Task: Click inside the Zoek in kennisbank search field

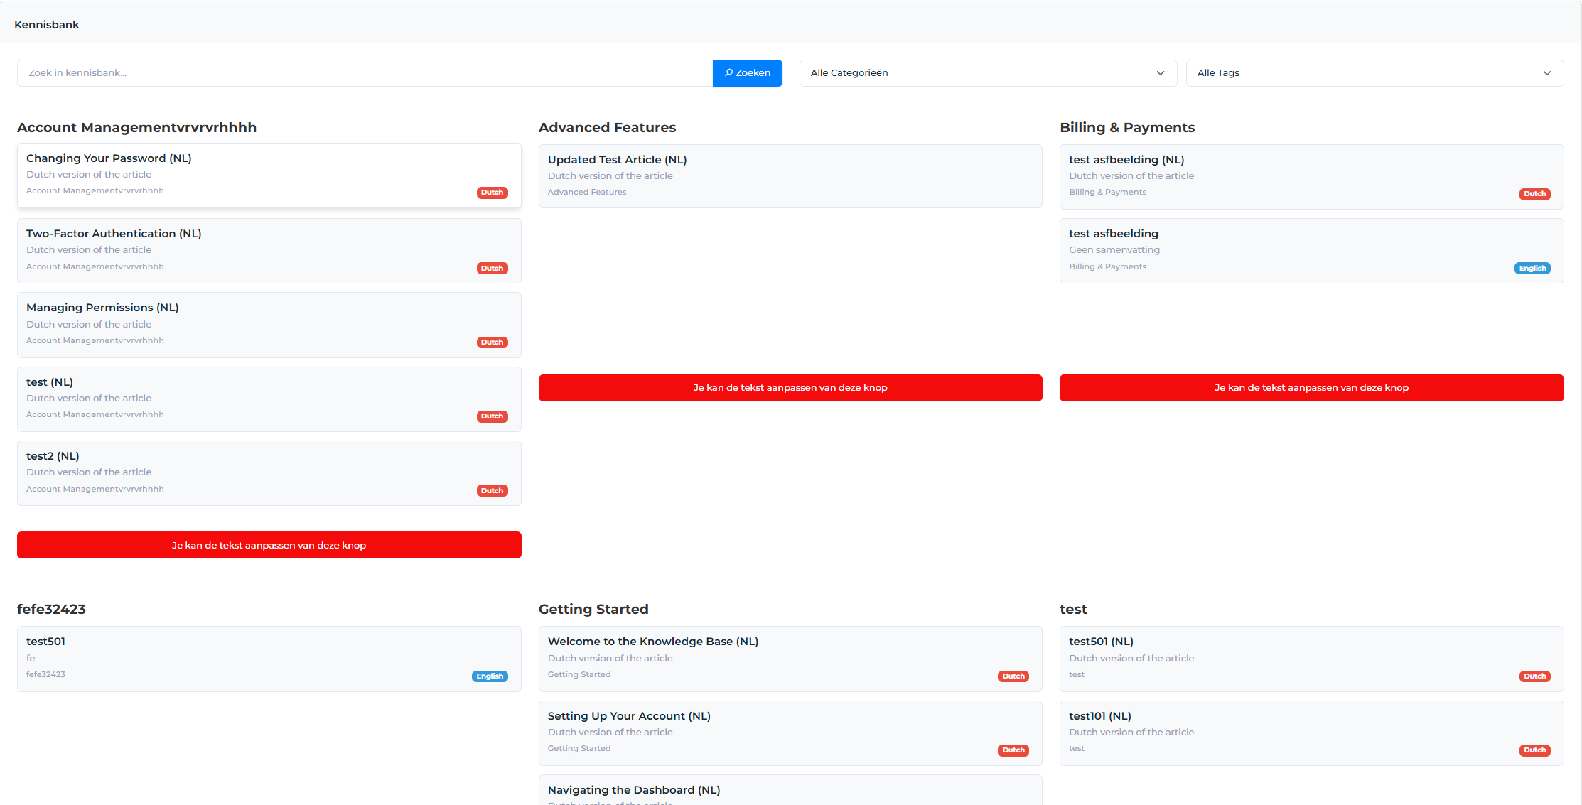Action: [x=355, y=72]
